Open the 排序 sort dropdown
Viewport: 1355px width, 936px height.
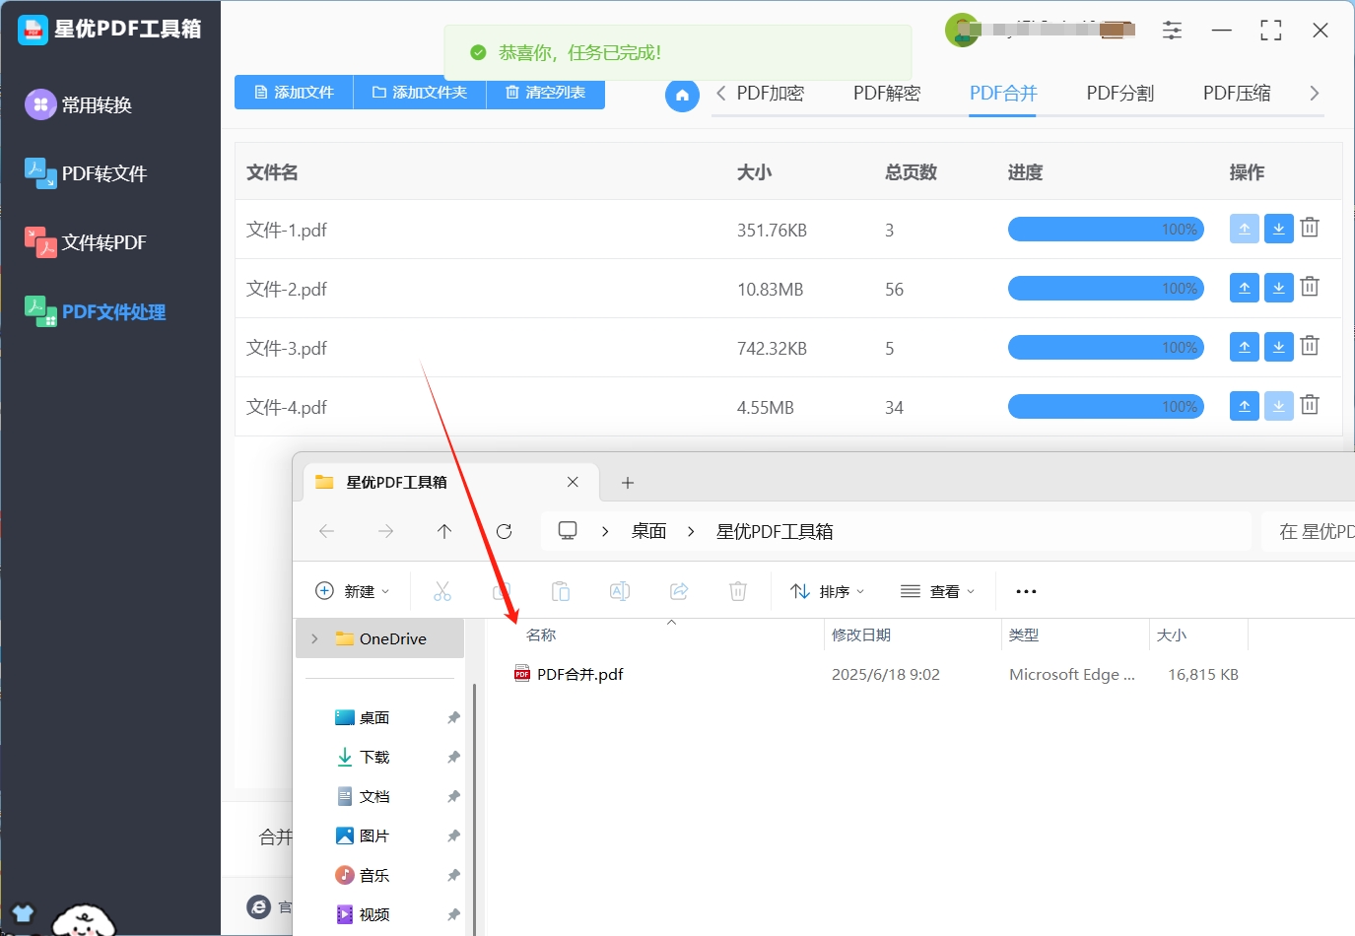point(827,591)
